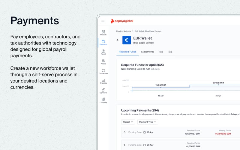
Task: Select Payments in the sidebar
Action: [103, 43]
